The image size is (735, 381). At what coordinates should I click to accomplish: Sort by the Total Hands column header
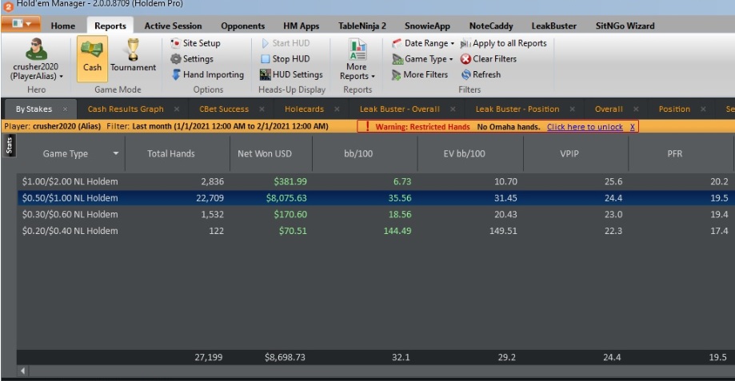click(x=171, y=153)
